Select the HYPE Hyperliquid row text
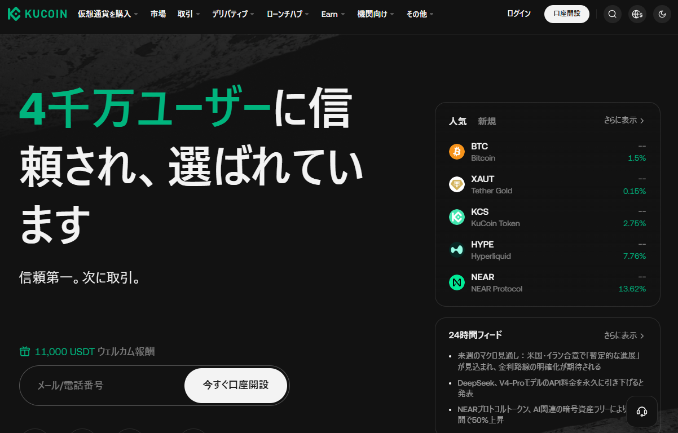Viewport: 678px width, 433px height. 491,250
